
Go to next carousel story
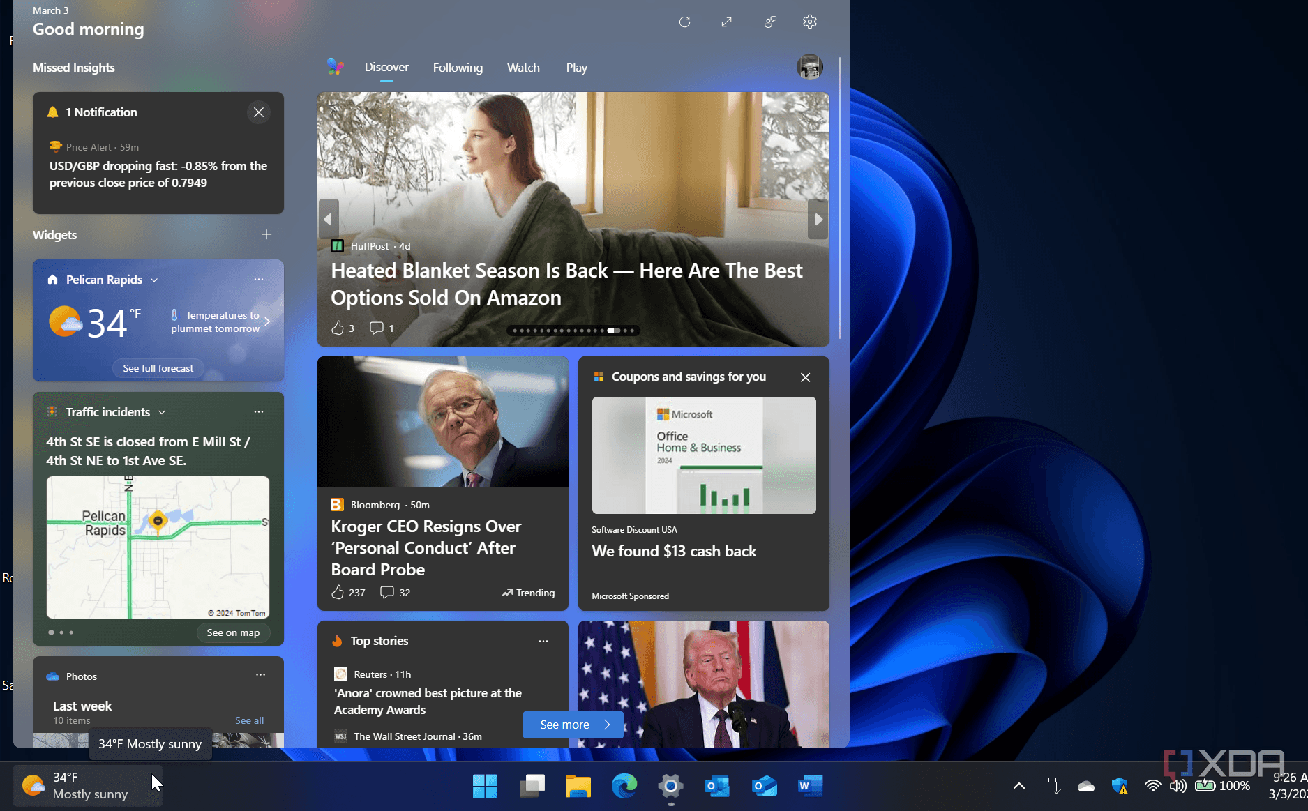818,220
